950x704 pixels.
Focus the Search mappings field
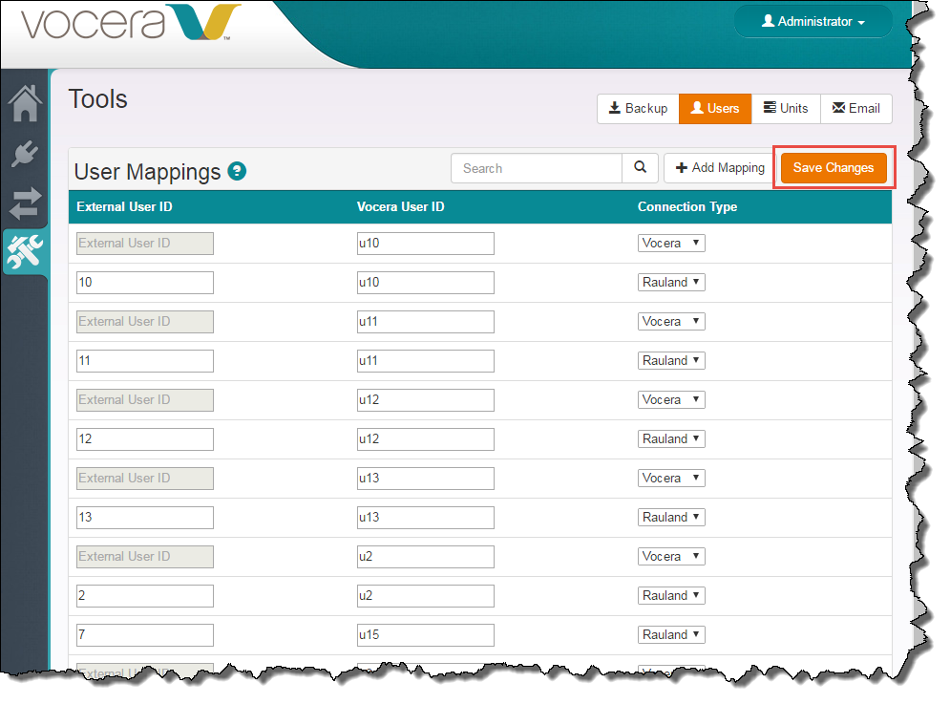pyautogui.click(x=537, y=168)
